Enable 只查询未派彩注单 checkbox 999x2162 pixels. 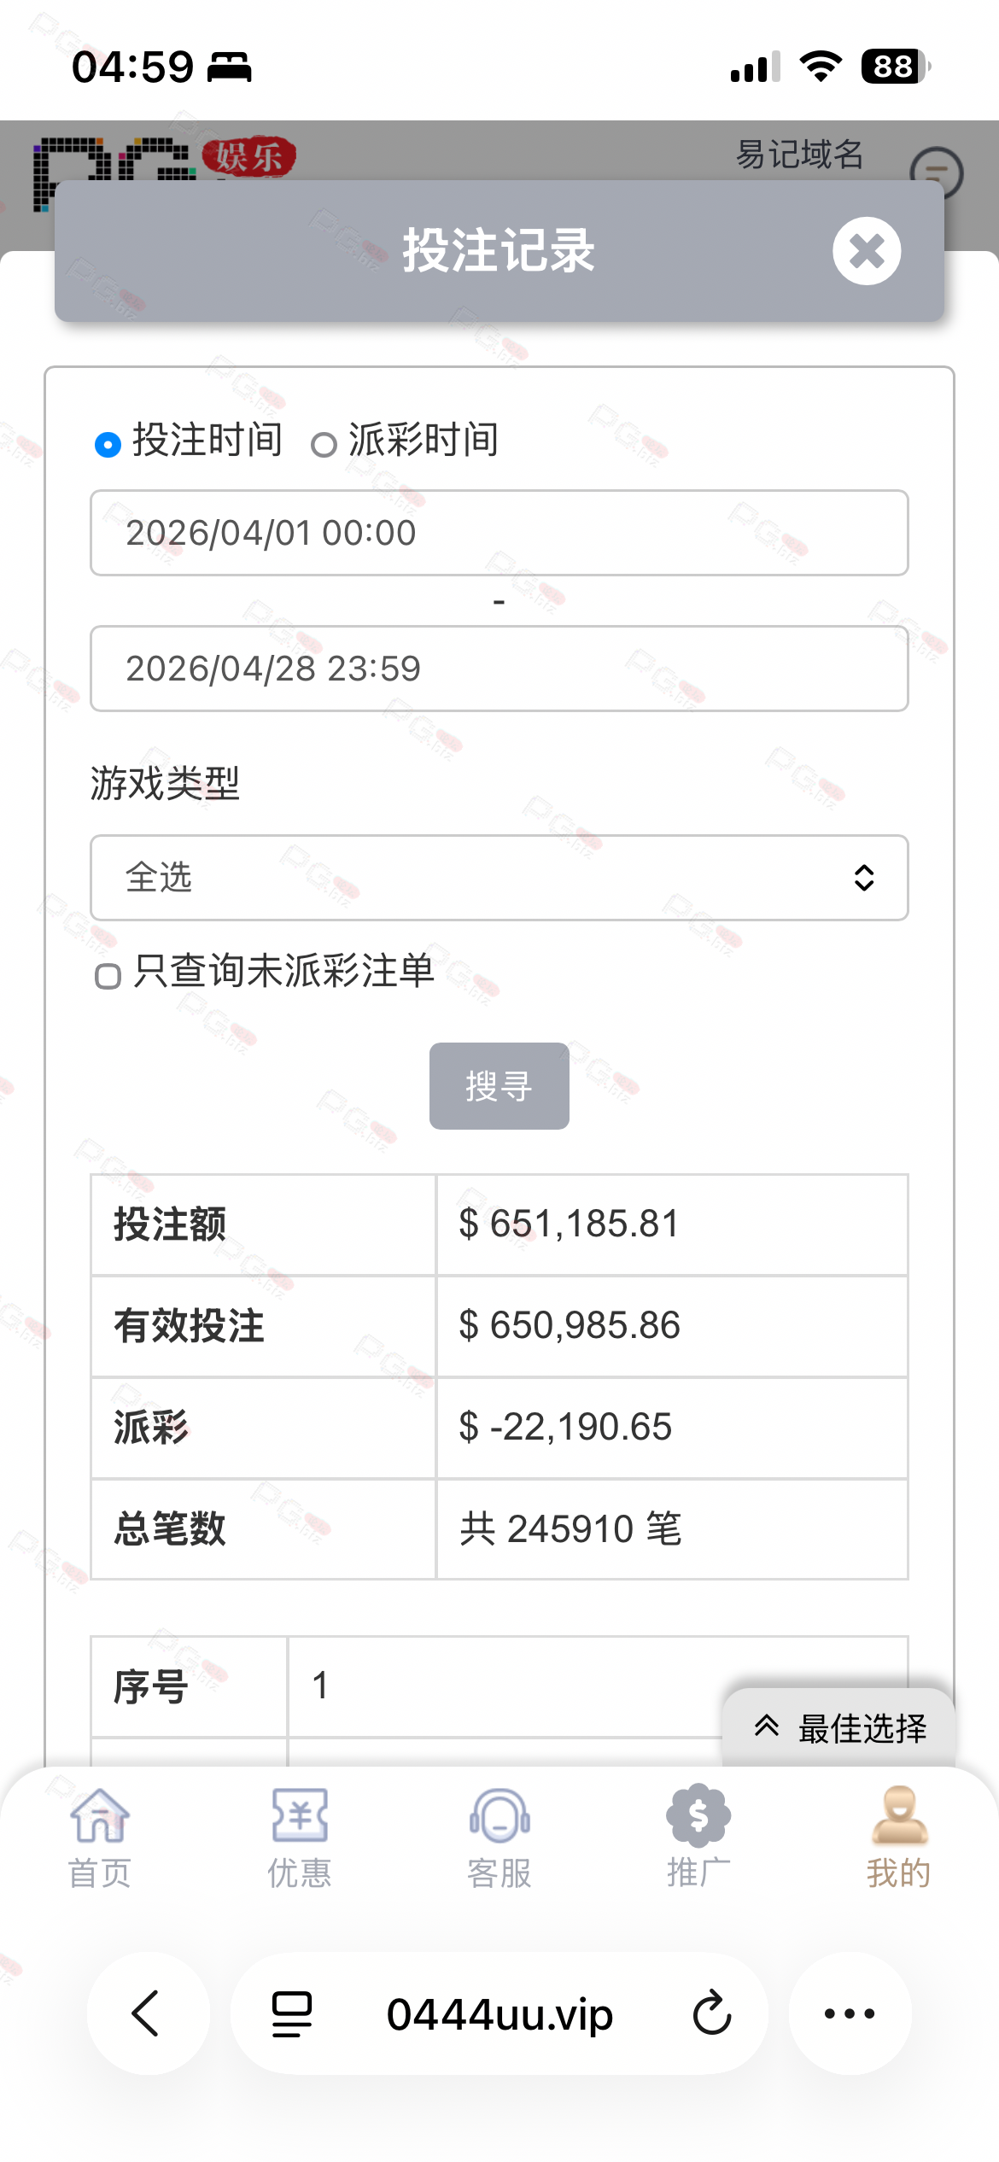108,976
